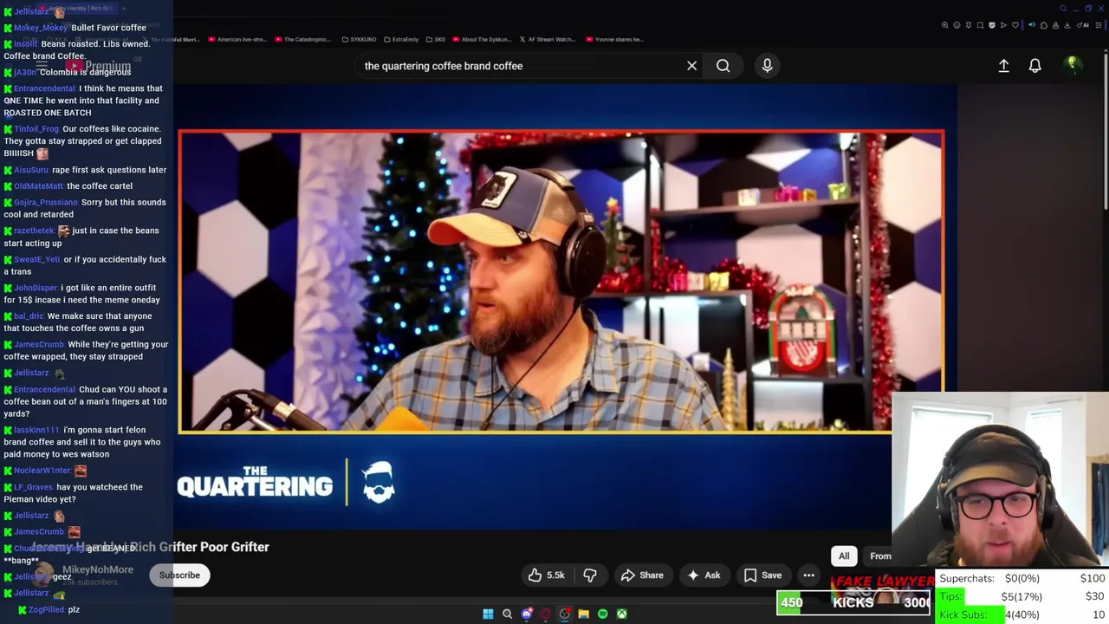
Task: Open YouTube notifications bell
Action: (x=1034, y=66)
